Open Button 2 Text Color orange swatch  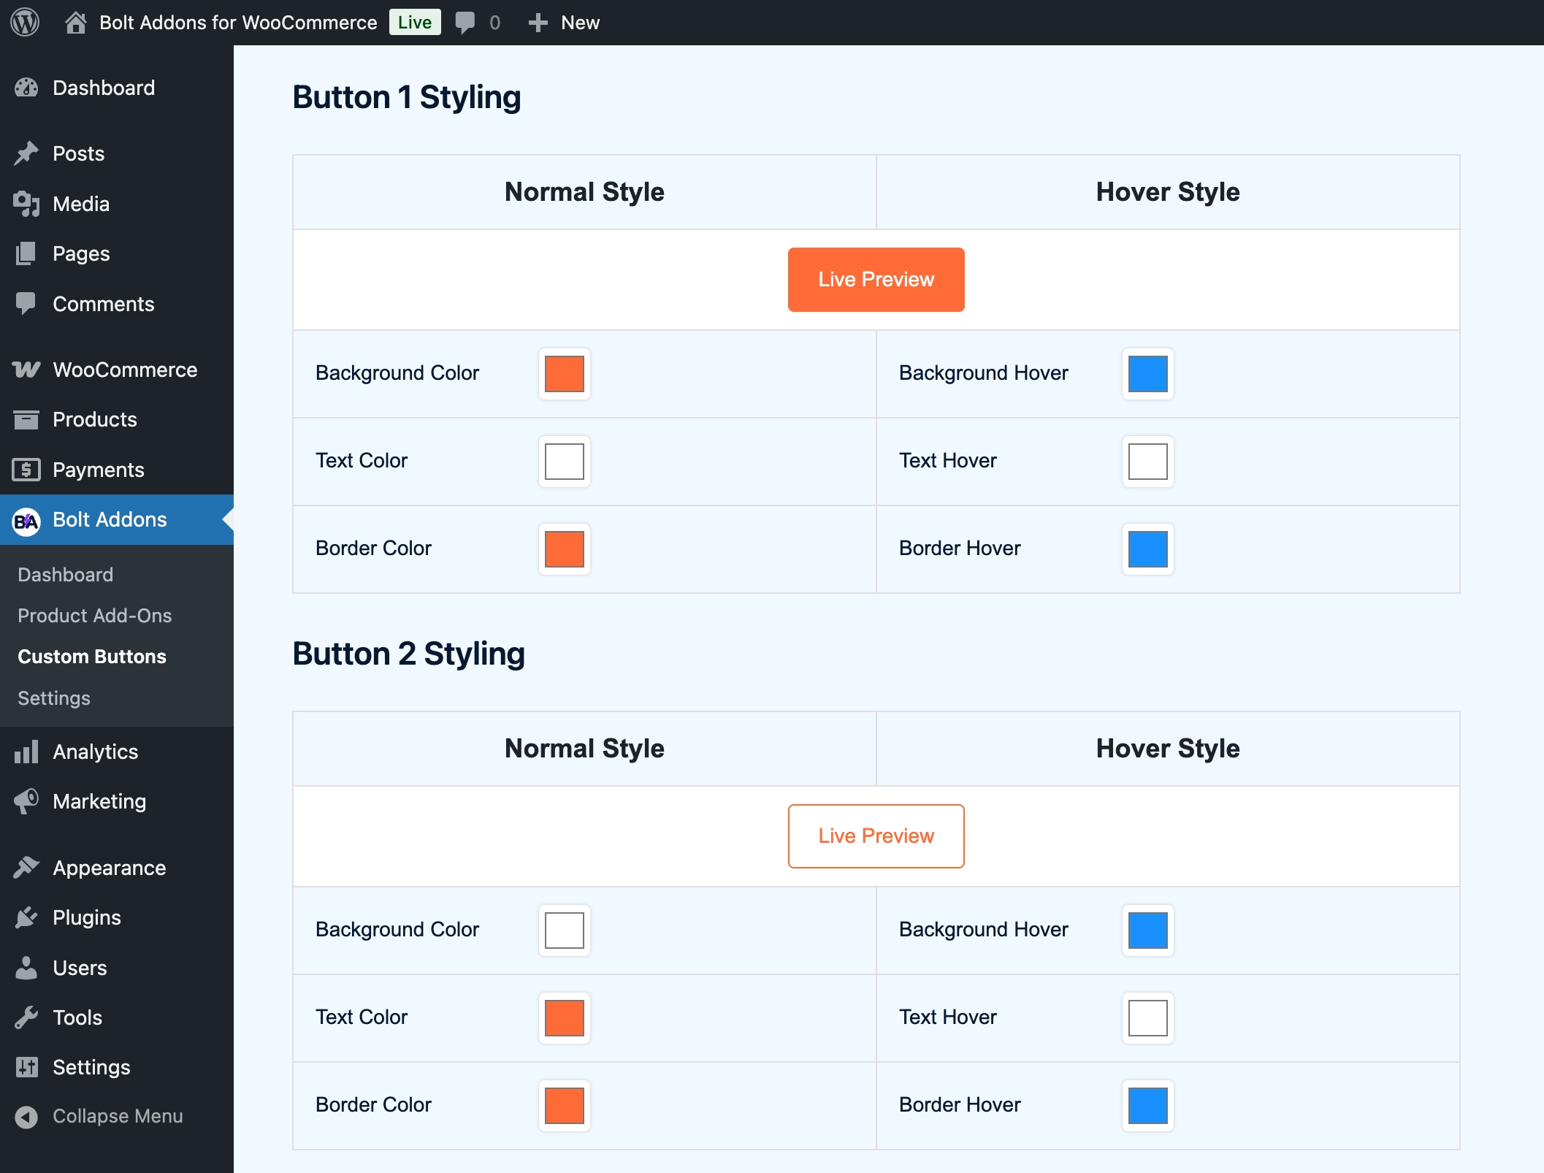[565, 1018]
